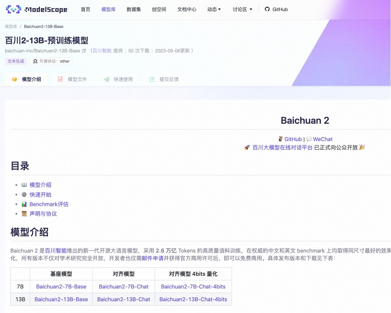Image resolution: width=391 pixels, height=313 pixels.
Task: Click the 对齐模型 4bits 量化 header
Action: click(193, 274)
